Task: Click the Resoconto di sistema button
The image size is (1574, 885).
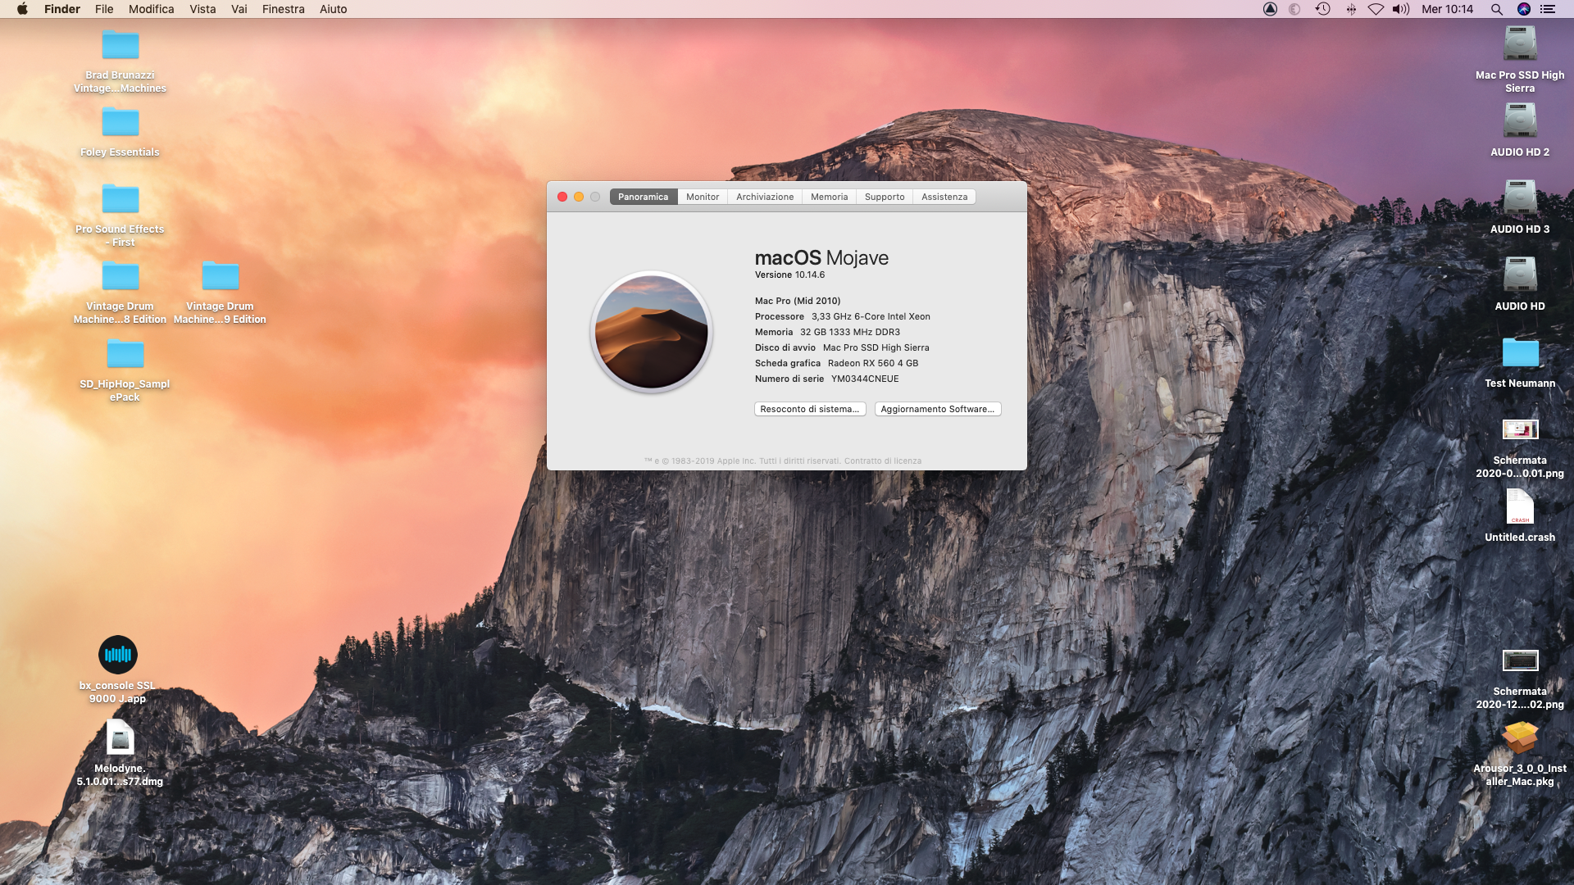Action: click(x=810, y=409)
